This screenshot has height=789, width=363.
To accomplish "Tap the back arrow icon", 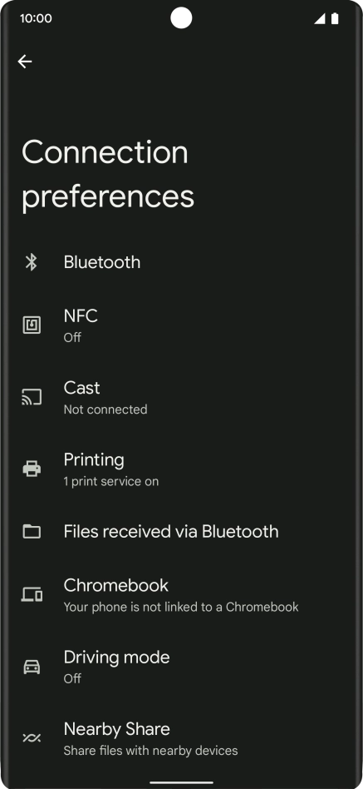I will pyautogui.click(x=25, y=62).
